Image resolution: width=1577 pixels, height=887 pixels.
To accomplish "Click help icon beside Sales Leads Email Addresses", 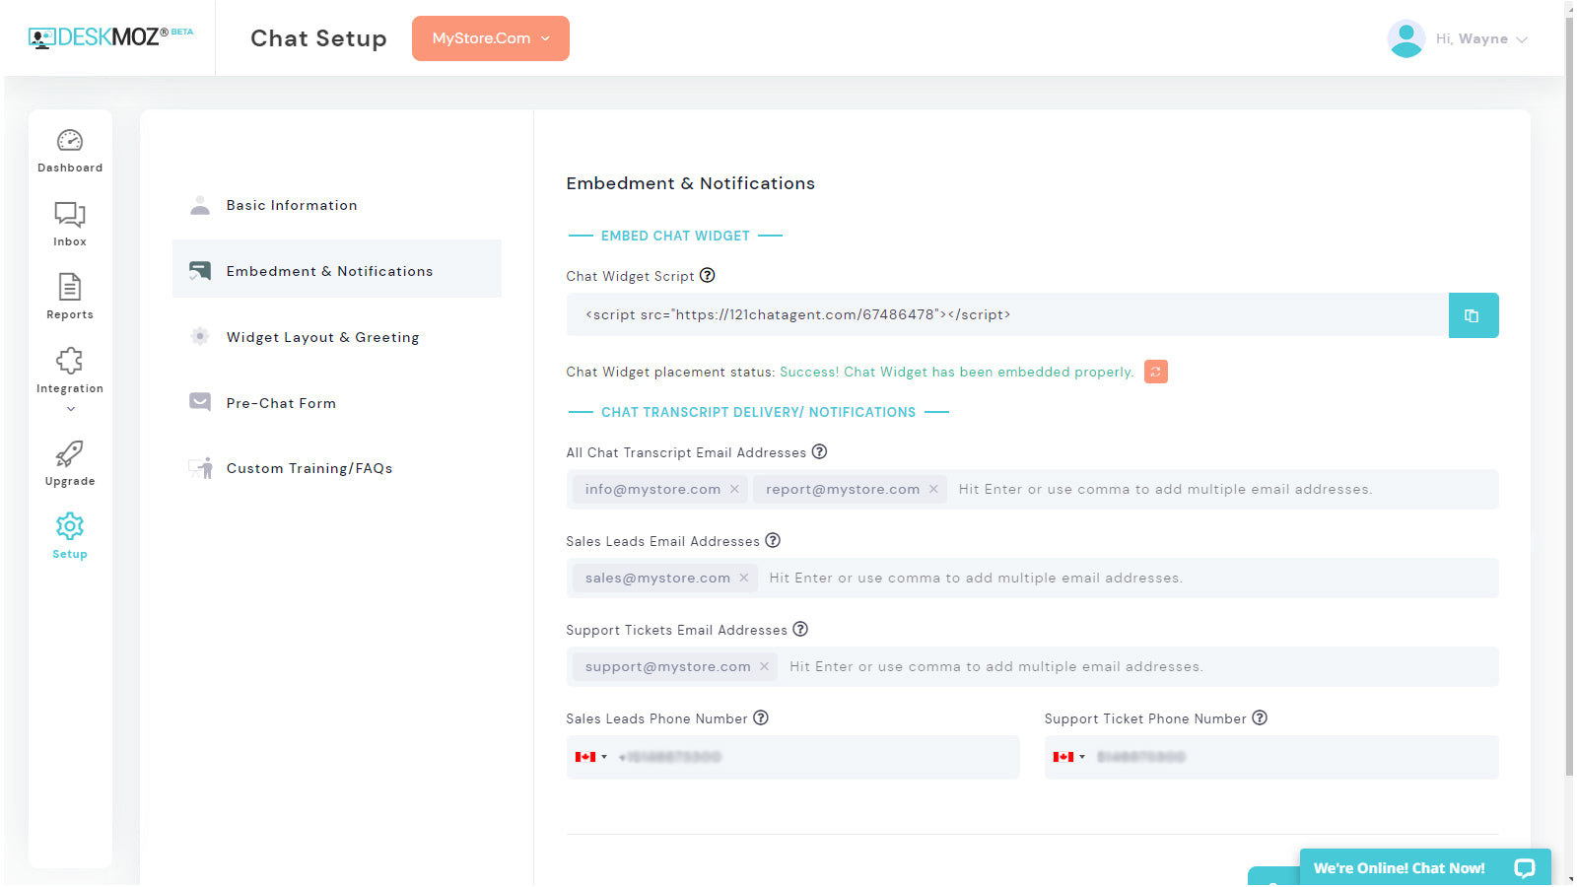I will click(773, 540).
